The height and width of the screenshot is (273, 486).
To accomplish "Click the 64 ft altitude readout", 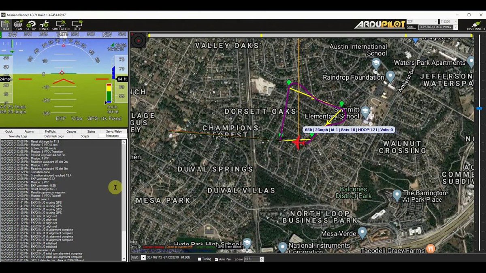I will click(x=122, y=79).
